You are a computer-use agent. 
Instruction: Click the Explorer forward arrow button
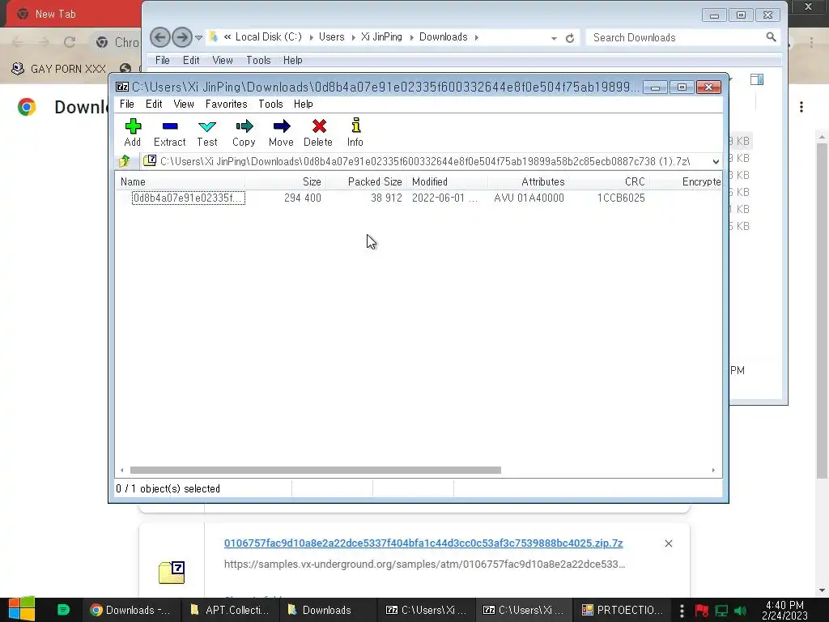point(182,37)
